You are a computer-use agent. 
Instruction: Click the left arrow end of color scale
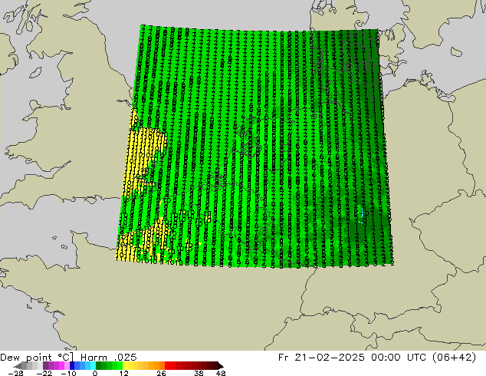coord(18,366)
